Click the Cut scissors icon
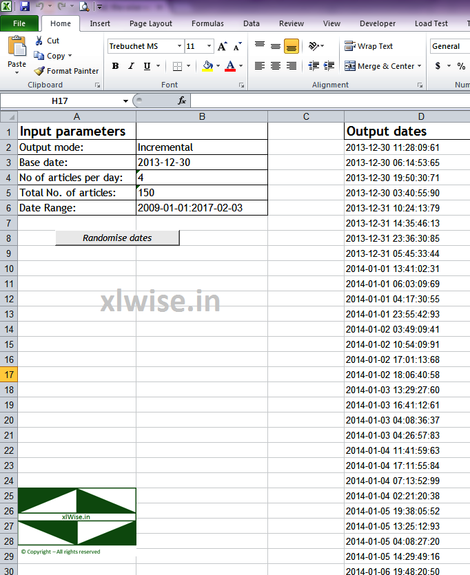The image size is (470, 575). click(x=39, y=41)
